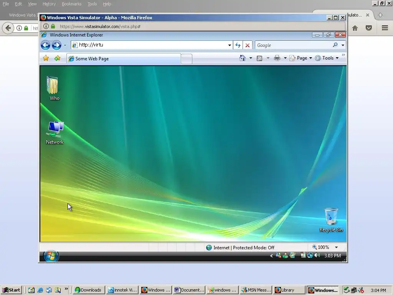Screen dimensions: 393x295
Task: Click the Firefox home icon
Action: tap(355, 28)
